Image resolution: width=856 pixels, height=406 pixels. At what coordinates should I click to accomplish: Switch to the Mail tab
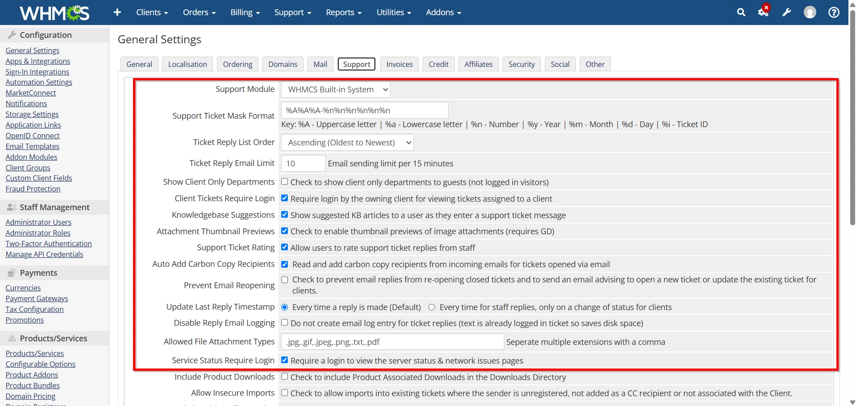tap(320, 64)
